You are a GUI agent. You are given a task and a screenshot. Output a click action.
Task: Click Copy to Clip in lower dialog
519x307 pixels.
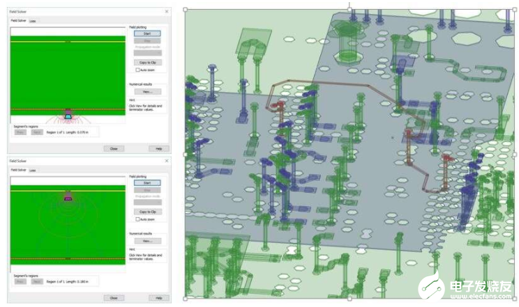click(x=148, y=212)
